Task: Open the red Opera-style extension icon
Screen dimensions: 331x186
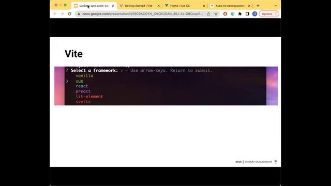Action: pos(225,14)
